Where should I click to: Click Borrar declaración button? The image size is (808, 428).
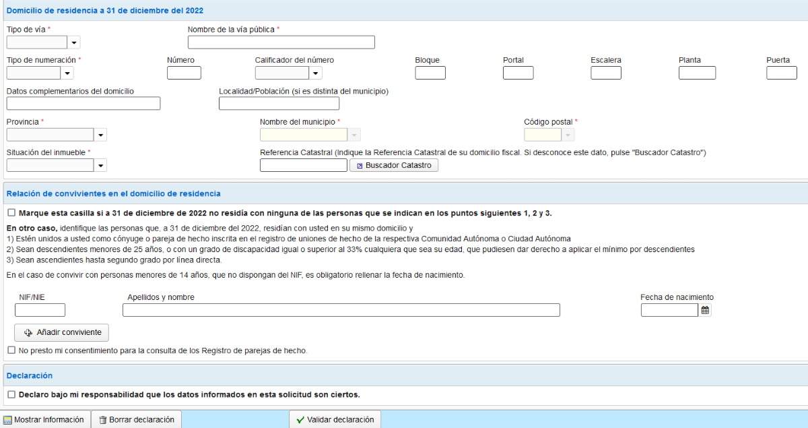coord(136,419)
